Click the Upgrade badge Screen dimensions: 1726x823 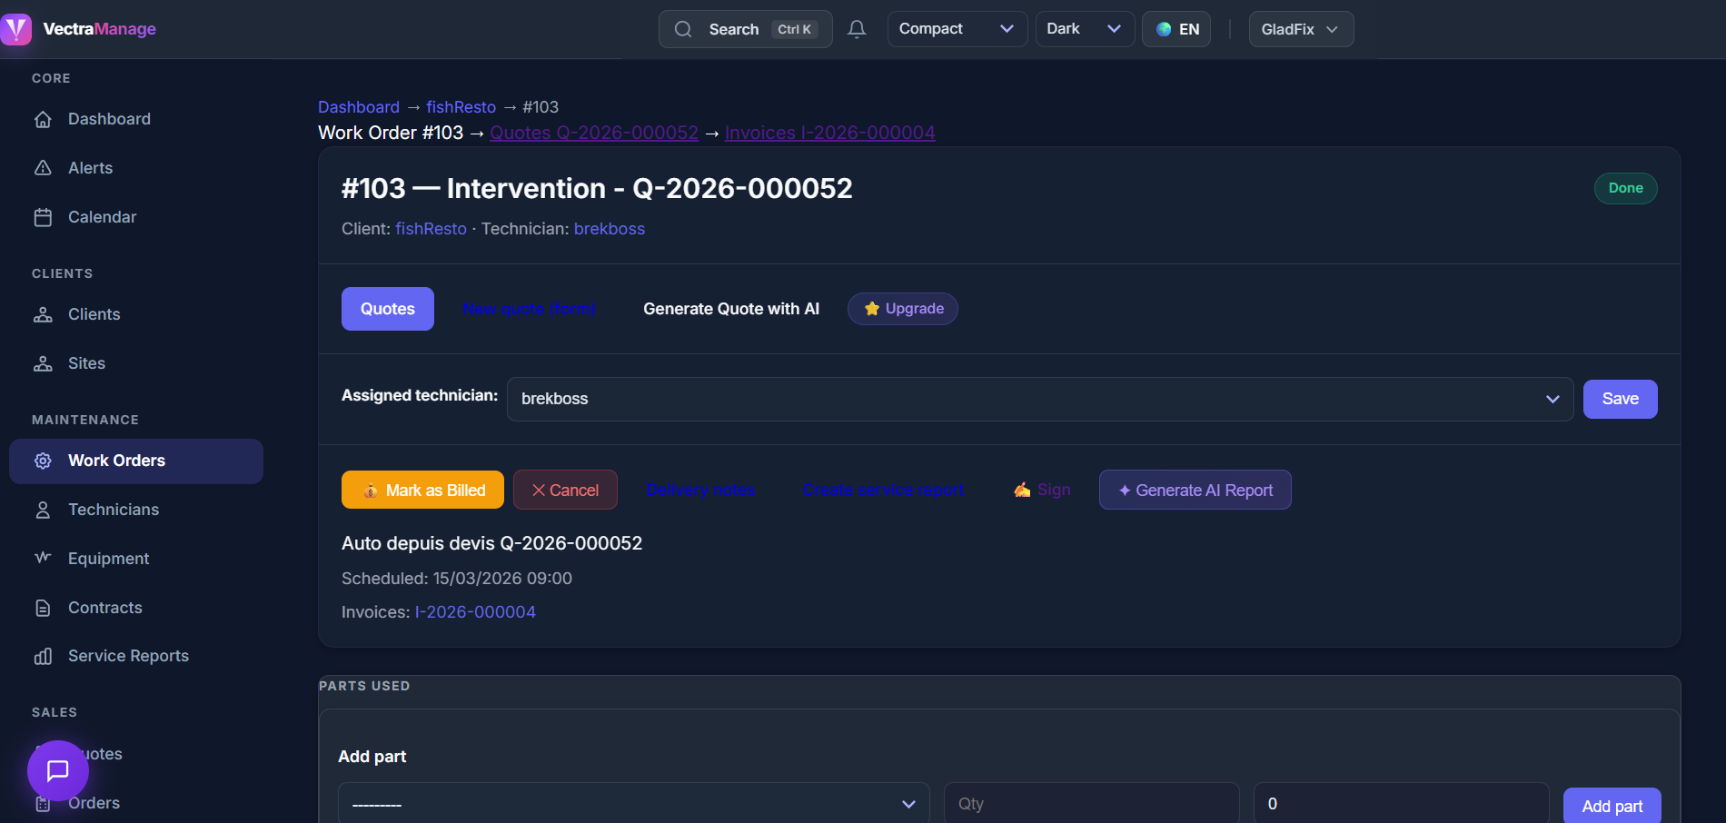(903, 309)
